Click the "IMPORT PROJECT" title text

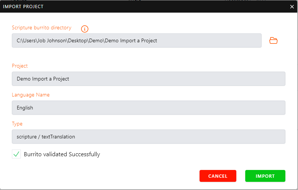click(23, 6)
